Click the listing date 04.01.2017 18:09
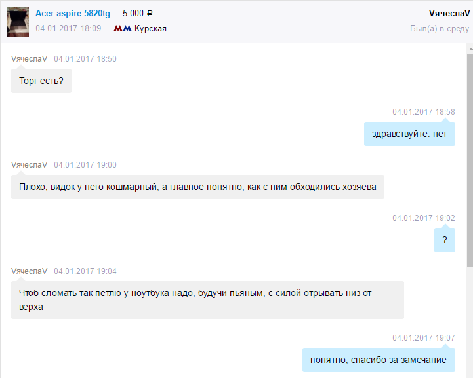Screen dimensions: 473x378 click(68, 29)
